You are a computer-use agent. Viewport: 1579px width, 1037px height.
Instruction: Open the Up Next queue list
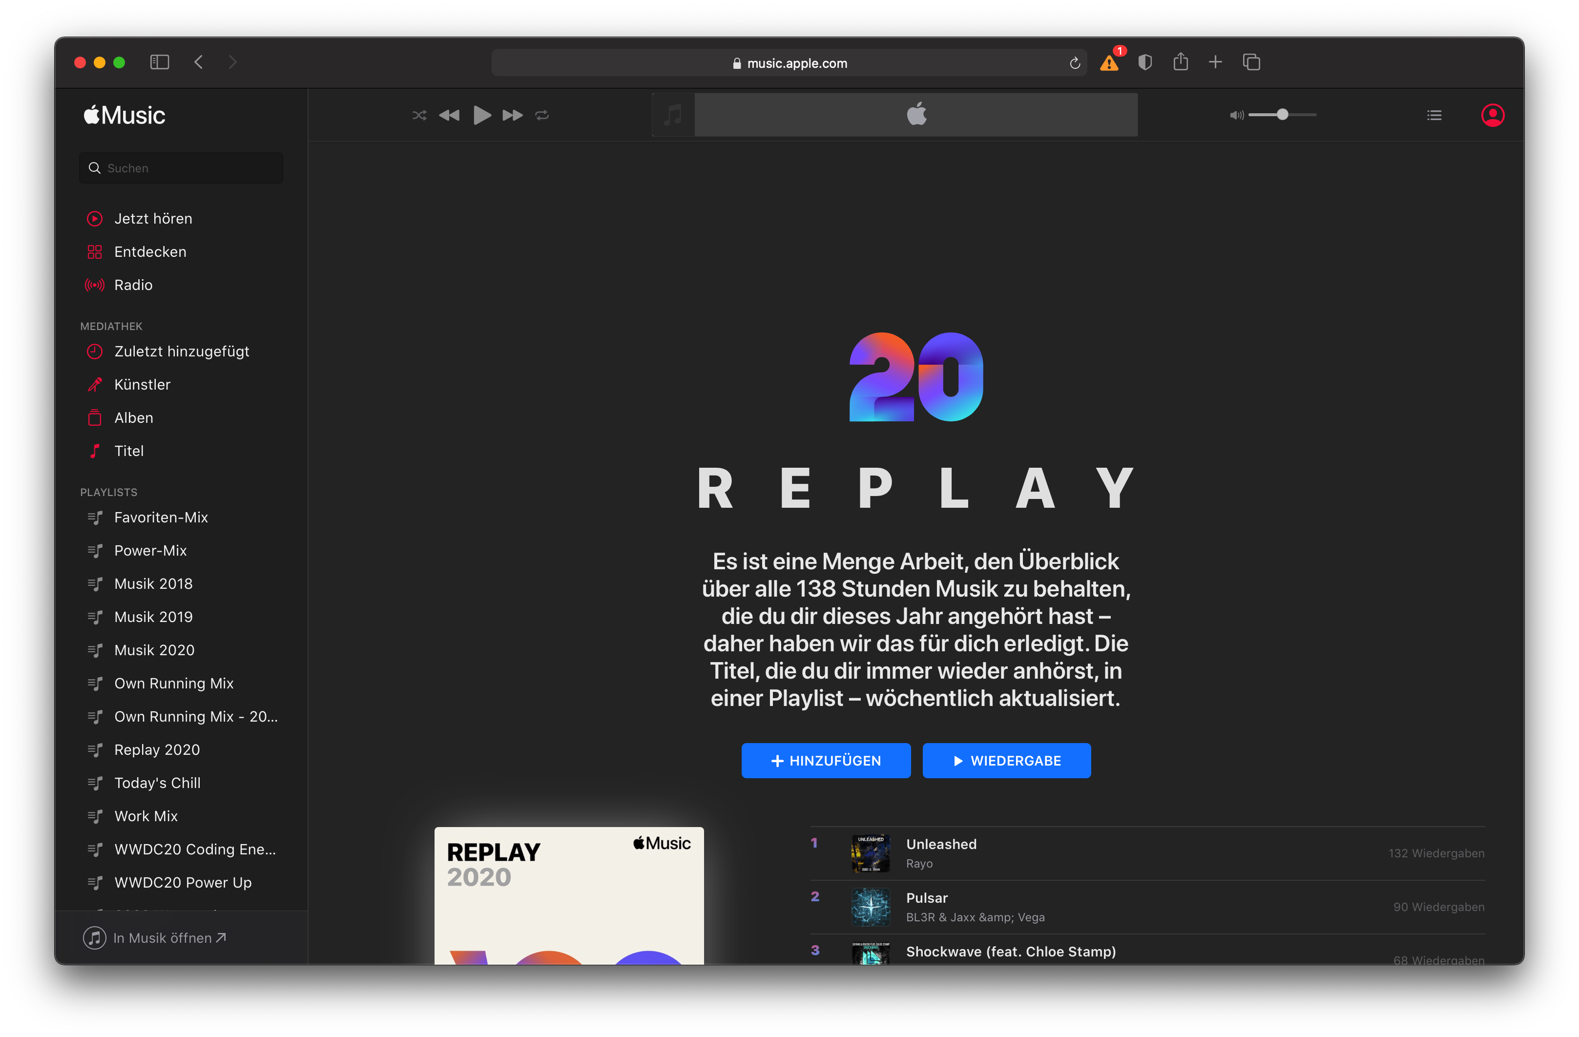[1434, 115]
